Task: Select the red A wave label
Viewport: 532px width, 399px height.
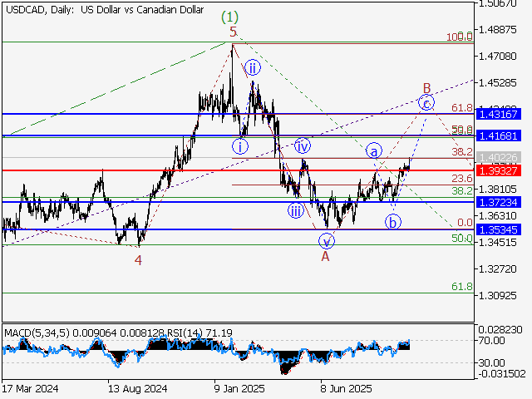Action: point(326,257)
